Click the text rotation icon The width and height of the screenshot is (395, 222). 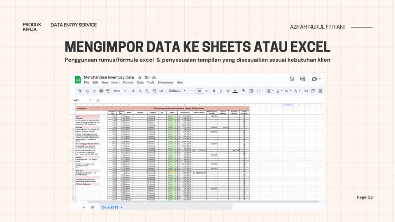tap(296, 91)
